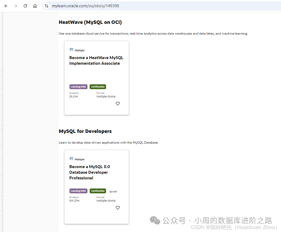Click the HeatWave description starting 'Use one database cloud service'
281x232 pixels.
[153, 34]
